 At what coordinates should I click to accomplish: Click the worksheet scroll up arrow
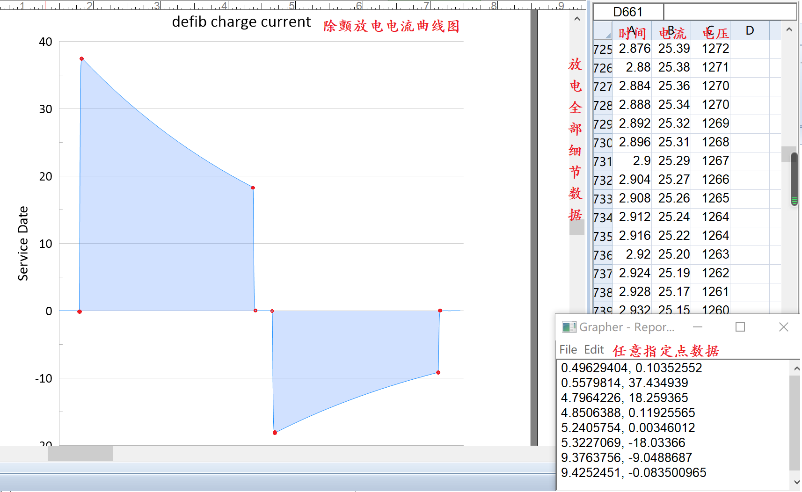pyautogui.click(x=789, y=29)
